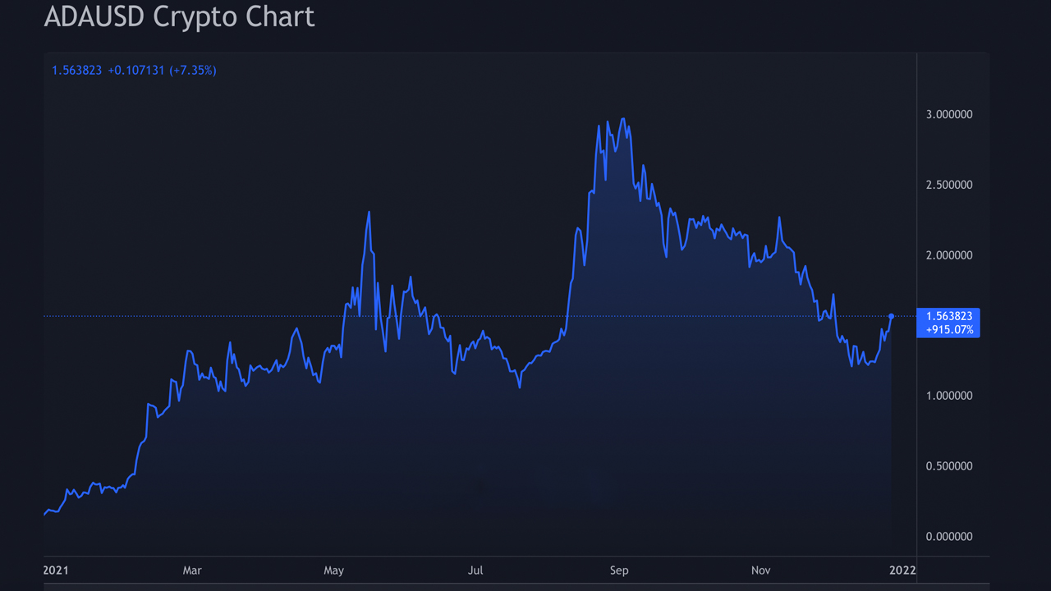Click the Mar label on timeline
Screen dimensions: 1051x591
192,570
